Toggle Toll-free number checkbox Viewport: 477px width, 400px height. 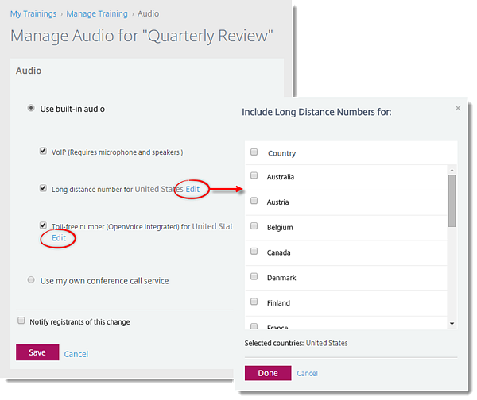click(44, 226)
